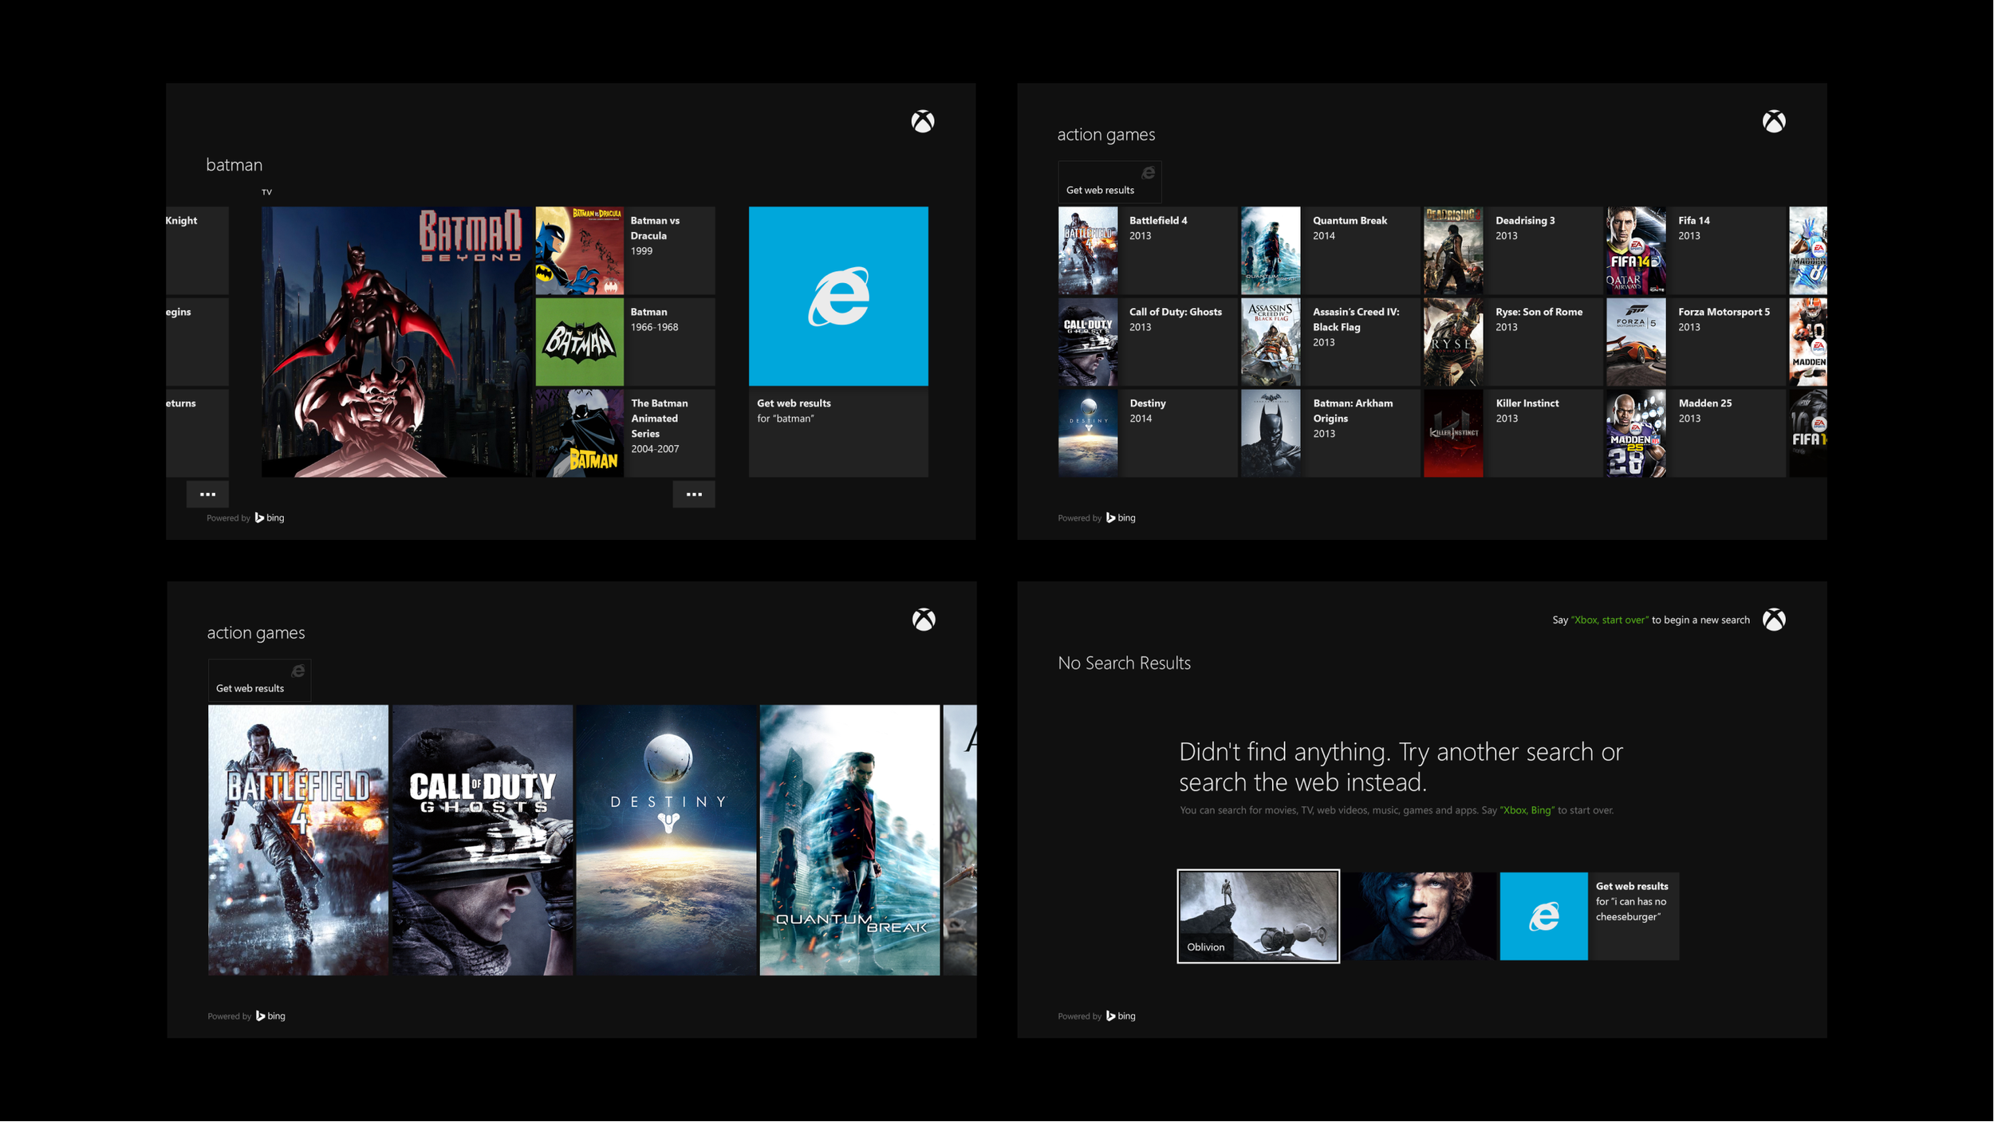Image resolution: width=1994 pixels, height=1122 pixels.
Task: Select Batman: Arkham Origins result
Action: coord(1353,418)
